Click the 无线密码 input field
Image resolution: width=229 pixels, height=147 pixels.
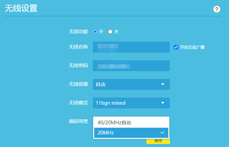point(131,66)
